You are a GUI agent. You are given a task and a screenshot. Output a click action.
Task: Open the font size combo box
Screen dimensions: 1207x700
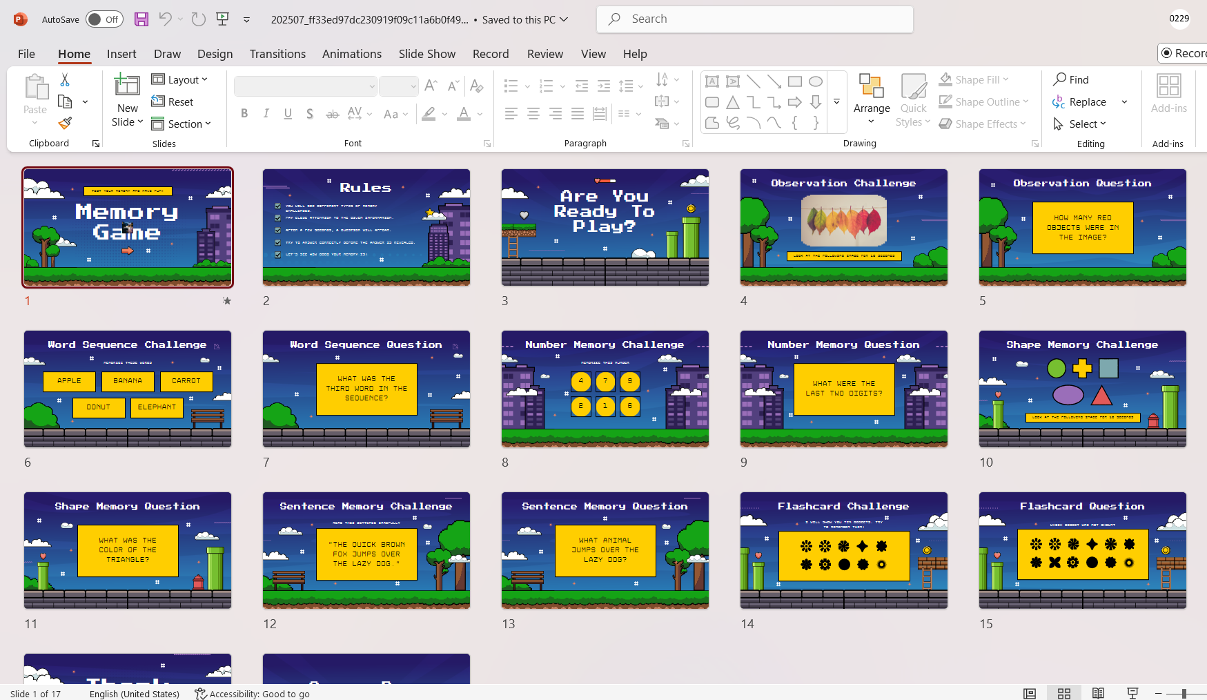399,86
